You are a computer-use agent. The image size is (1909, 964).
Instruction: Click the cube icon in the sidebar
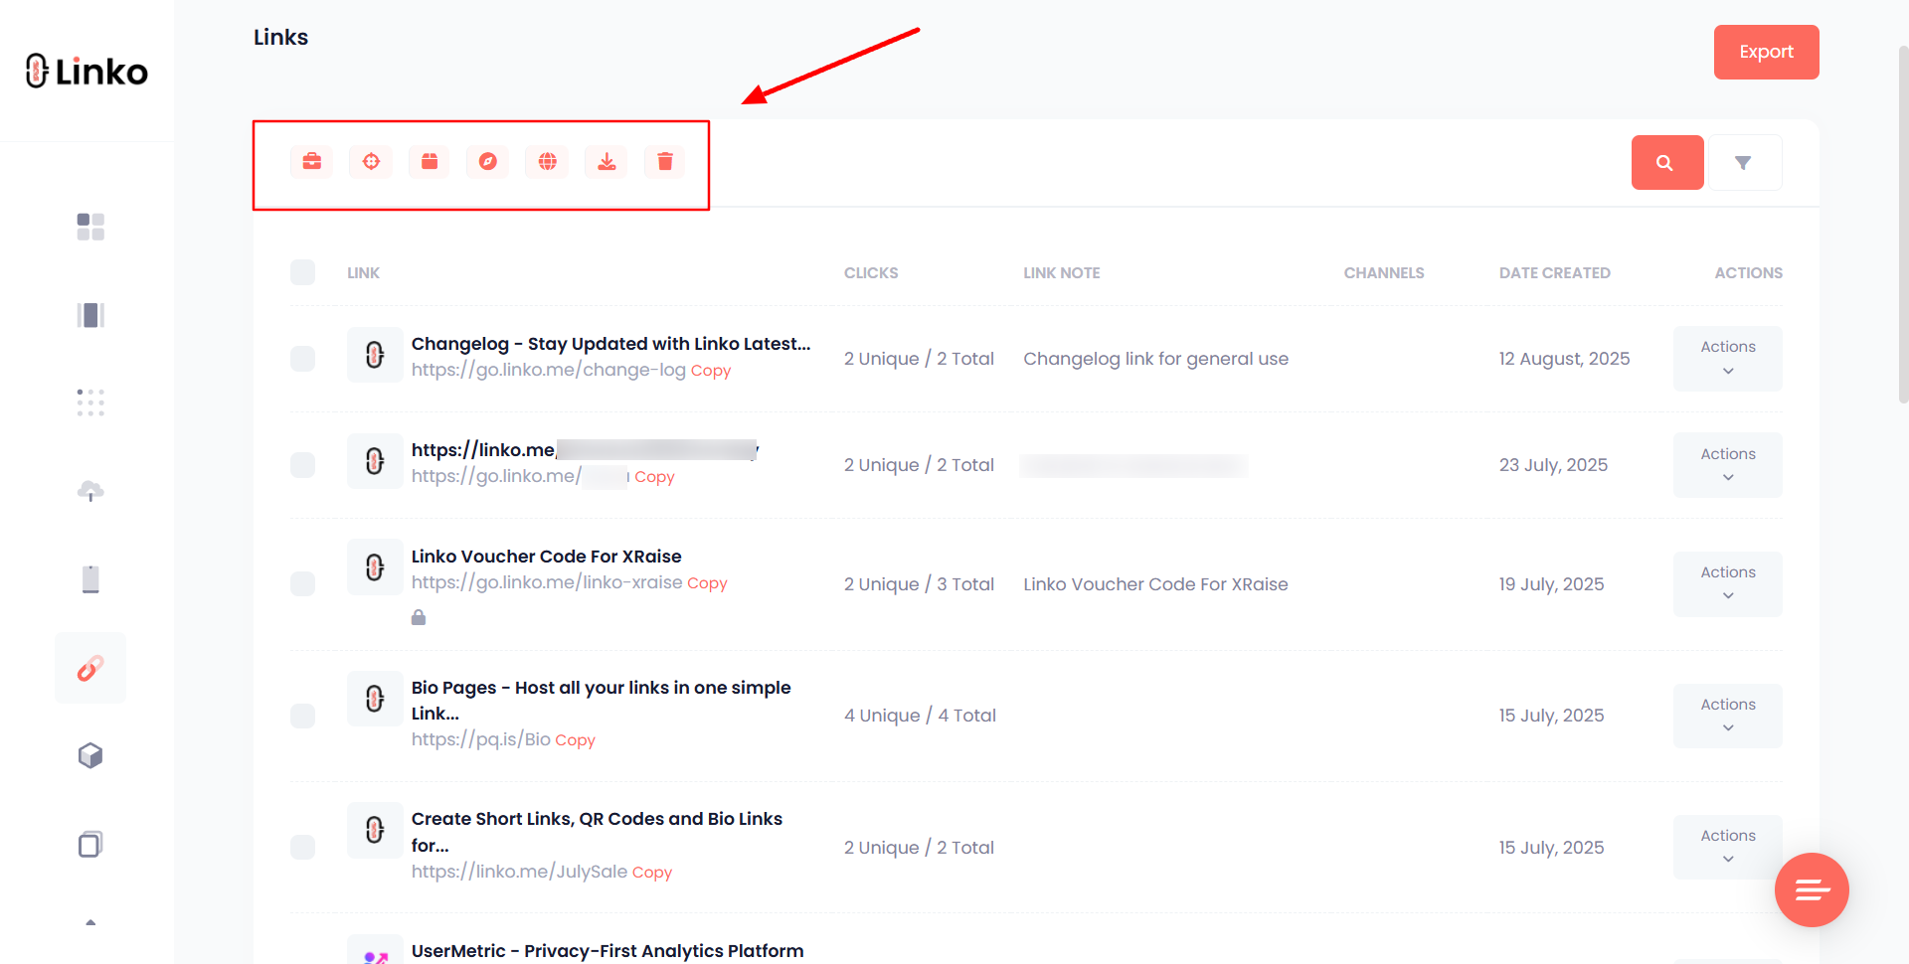(x=90, y=756)
